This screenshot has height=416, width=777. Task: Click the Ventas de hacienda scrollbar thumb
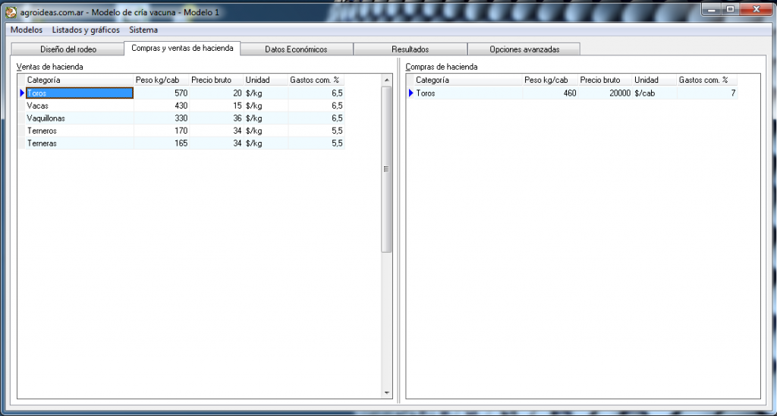(x=386, y=169)
